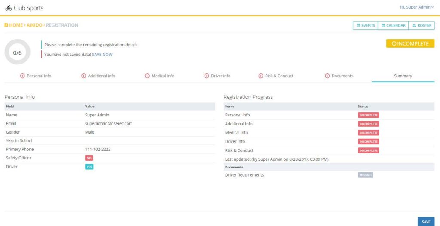
Task: Click the Driver YES badge
Action: point(89,167)
